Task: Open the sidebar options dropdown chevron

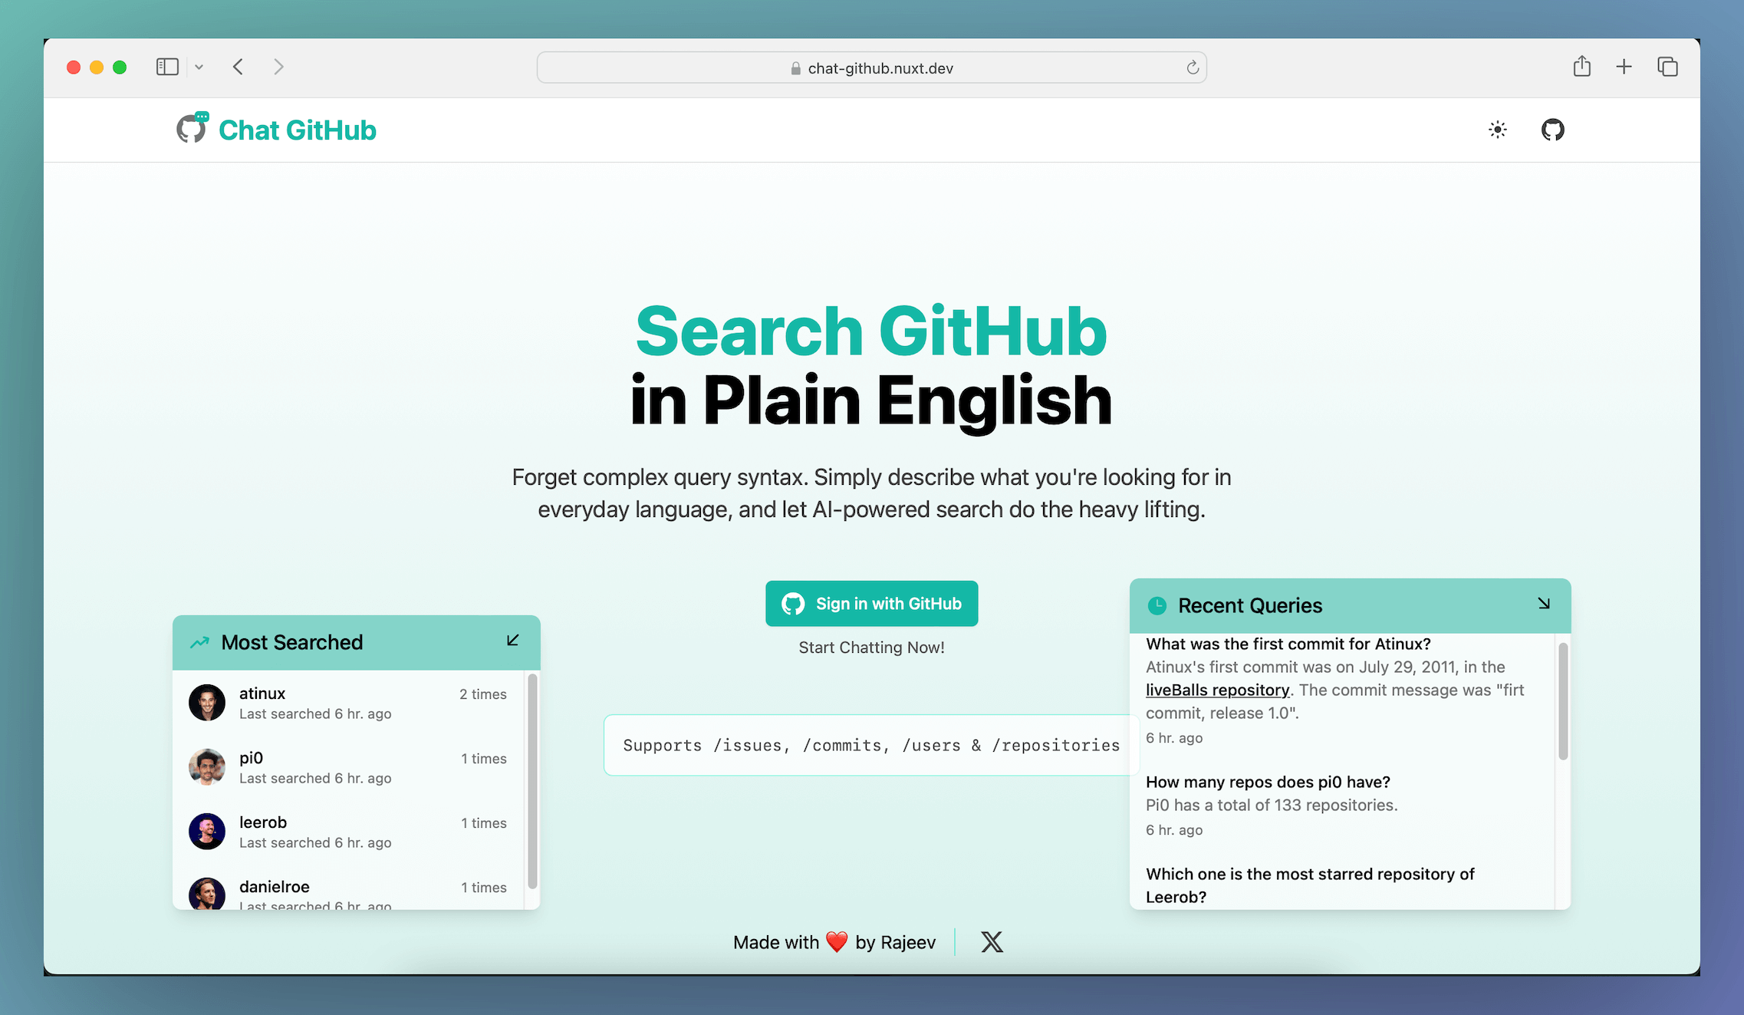Action: point(199,68)
